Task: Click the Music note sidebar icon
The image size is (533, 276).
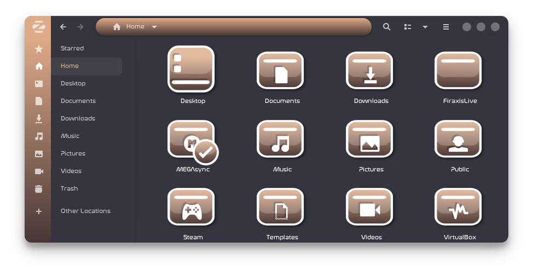Action: [x=39, y=136]
